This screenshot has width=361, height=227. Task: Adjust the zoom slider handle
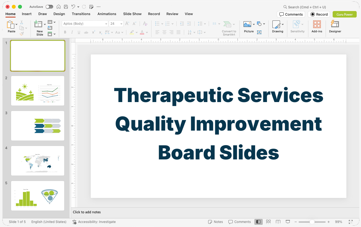pyautogui.click(x=312, y=222)
